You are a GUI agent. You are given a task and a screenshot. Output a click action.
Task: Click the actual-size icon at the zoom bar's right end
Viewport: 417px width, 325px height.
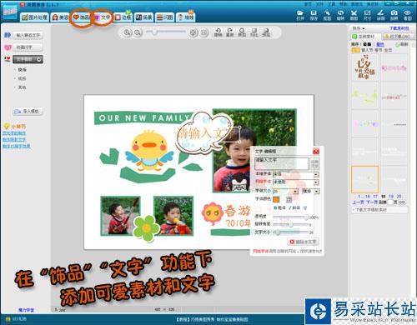click(203, 32)
